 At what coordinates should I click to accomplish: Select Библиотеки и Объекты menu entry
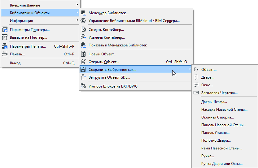pyautogui.click(x=40, y=13)
